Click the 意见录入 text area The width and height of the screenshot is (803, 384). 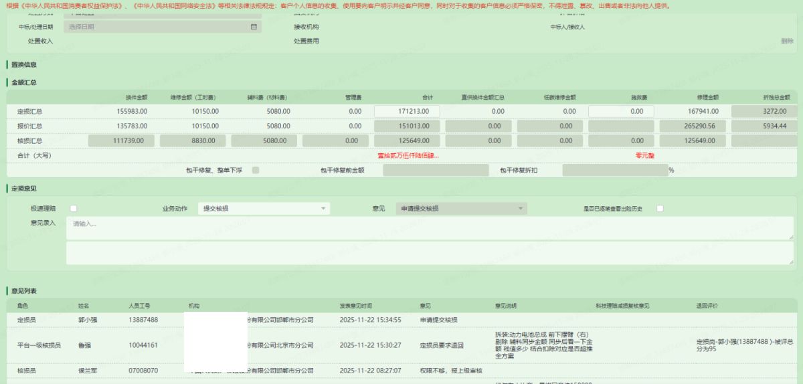pos(429,227)
